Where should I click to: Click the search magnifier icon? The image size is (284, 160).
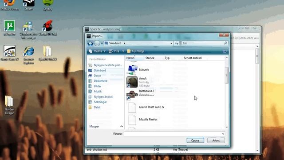225,43
